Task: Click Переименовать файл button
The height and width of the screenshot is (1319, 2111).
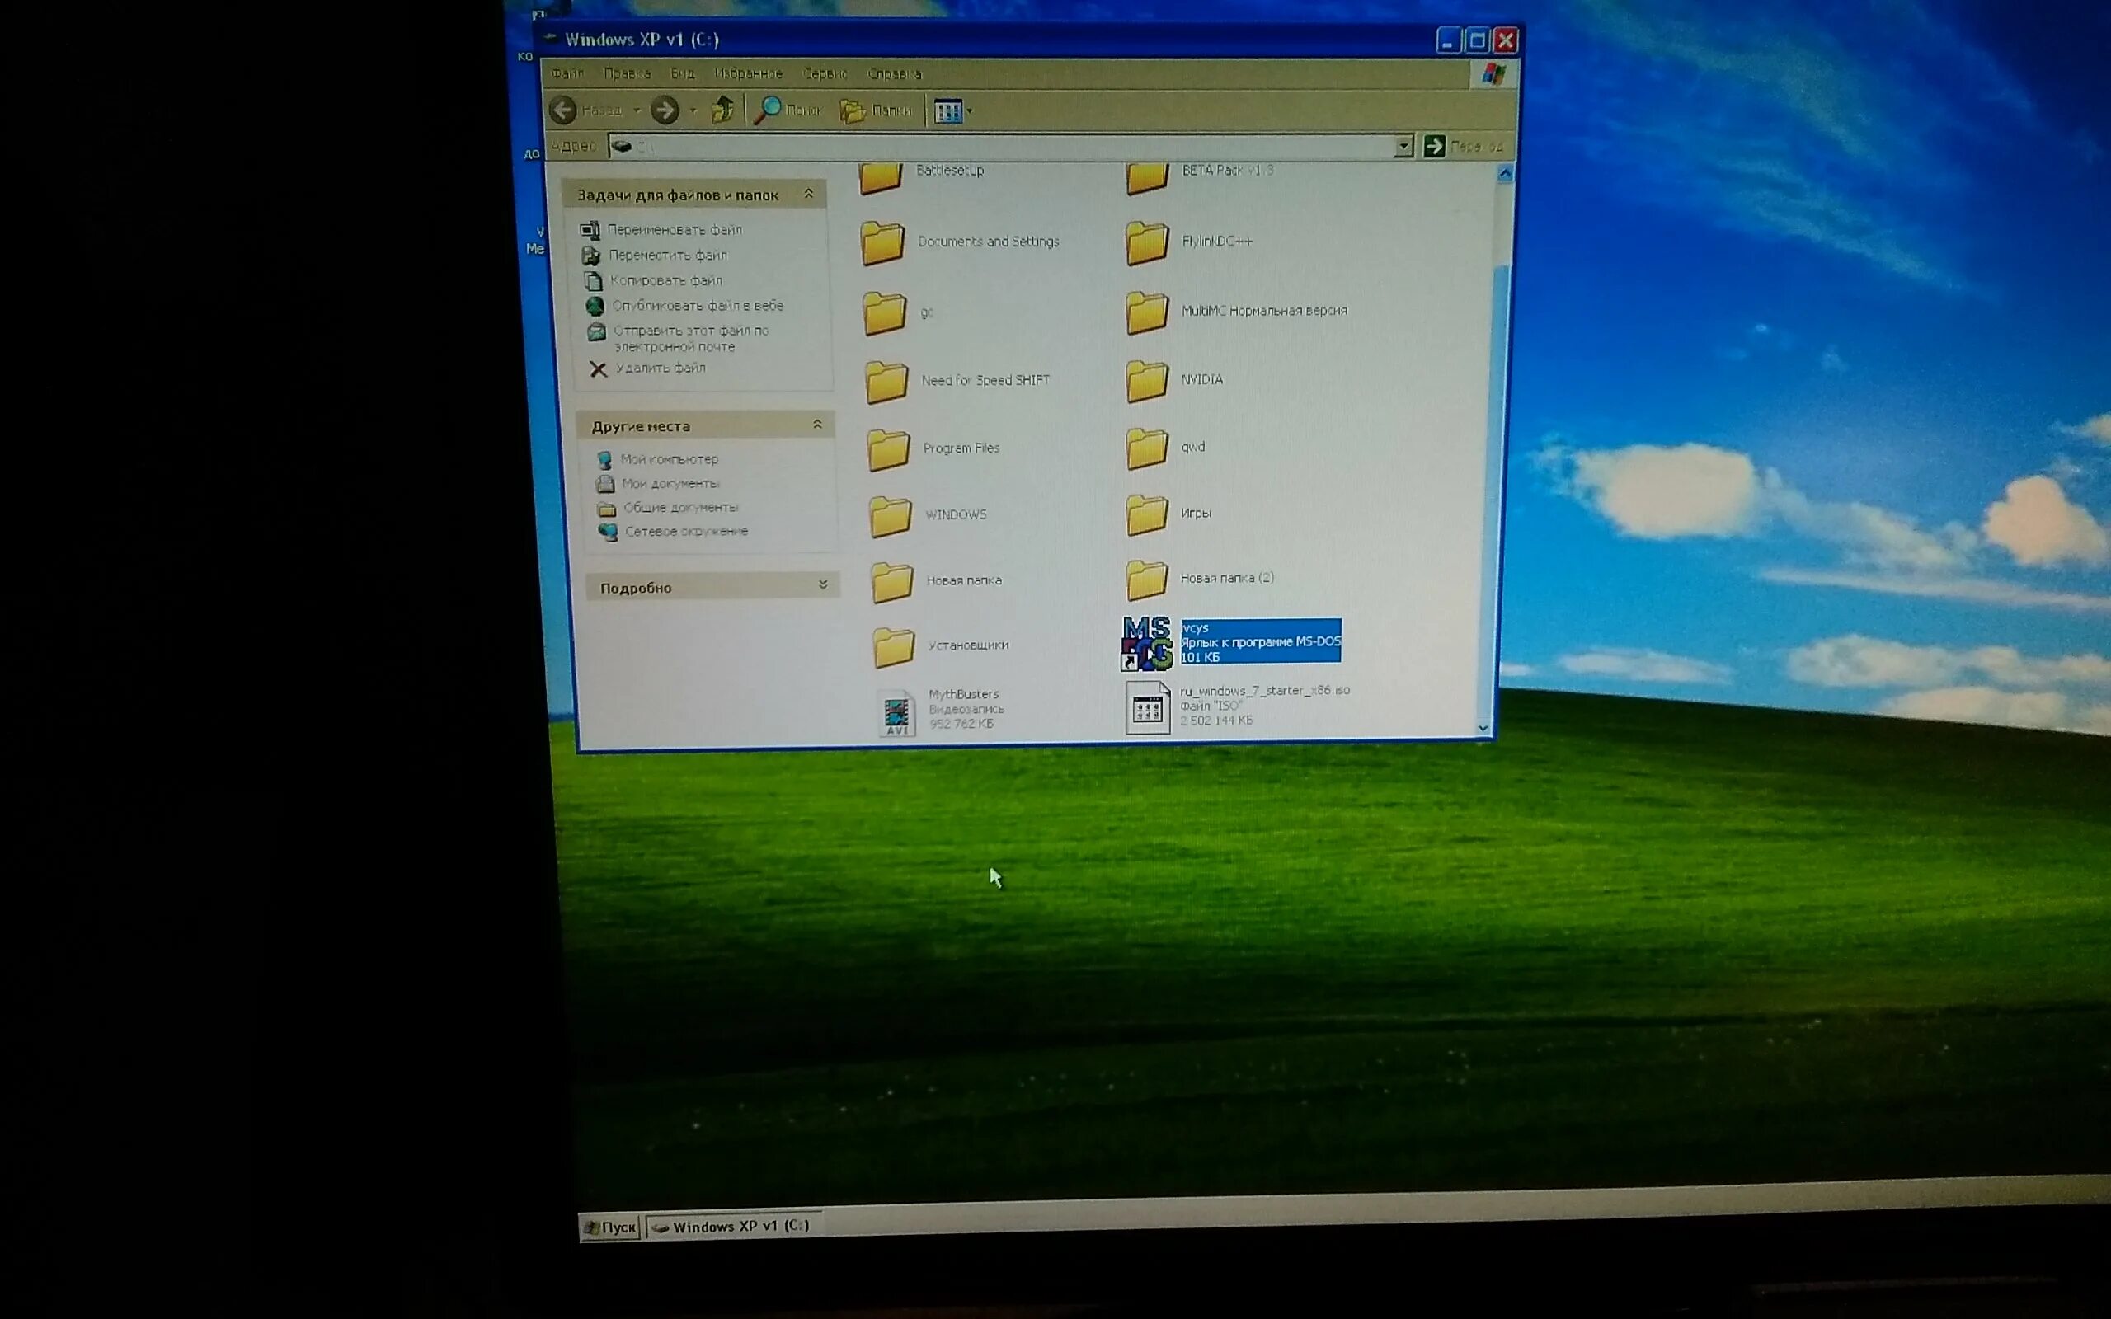Action: click(x=676, y=229)
